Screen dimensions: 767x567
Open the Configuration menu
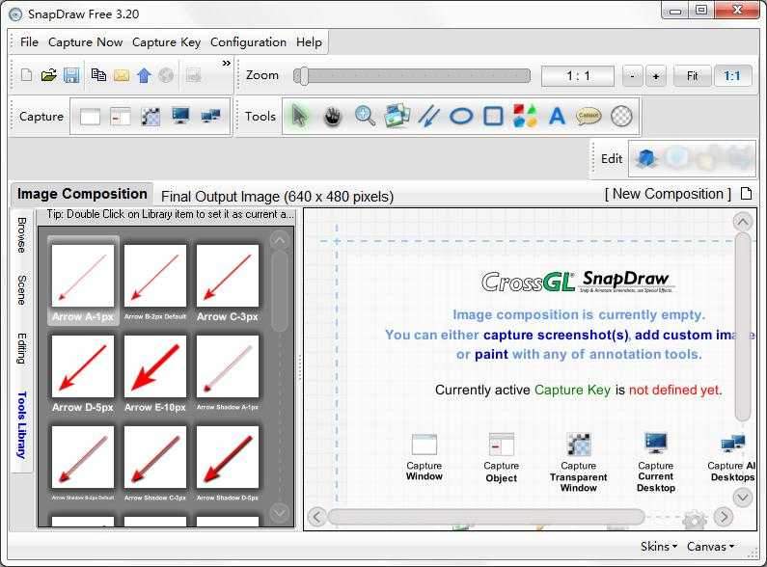pyautogui.click(x=248, y=42)
